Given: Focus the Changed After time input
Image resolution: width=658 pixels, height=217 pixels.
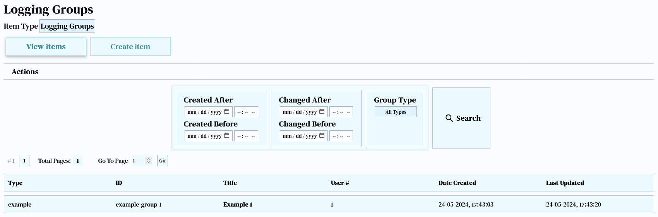Looking at the screenshot, I should pyautogui.click(x=341, y=112).
